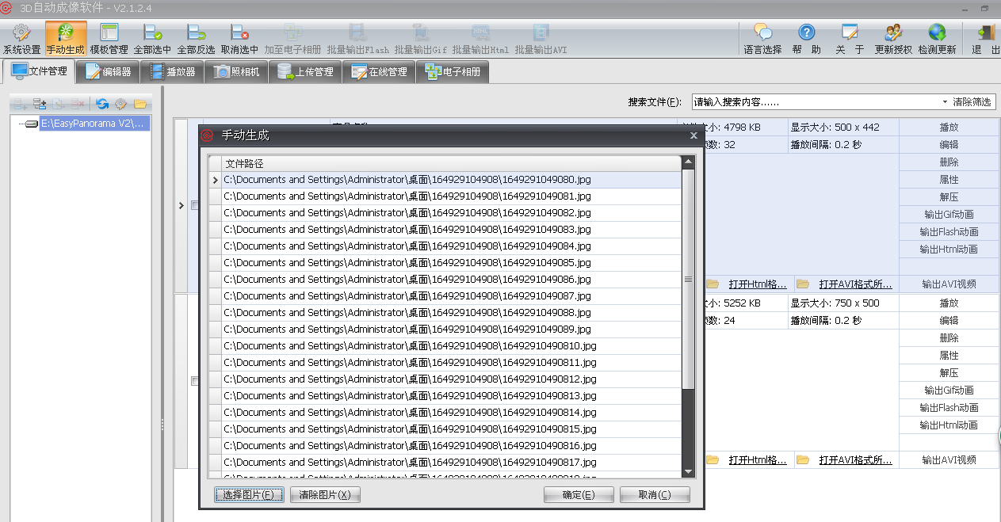Click the 检测更新 check update globe icon

pos(937,39)
